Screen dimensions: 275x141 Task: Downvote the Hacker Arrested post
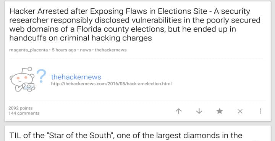(199, 111)
